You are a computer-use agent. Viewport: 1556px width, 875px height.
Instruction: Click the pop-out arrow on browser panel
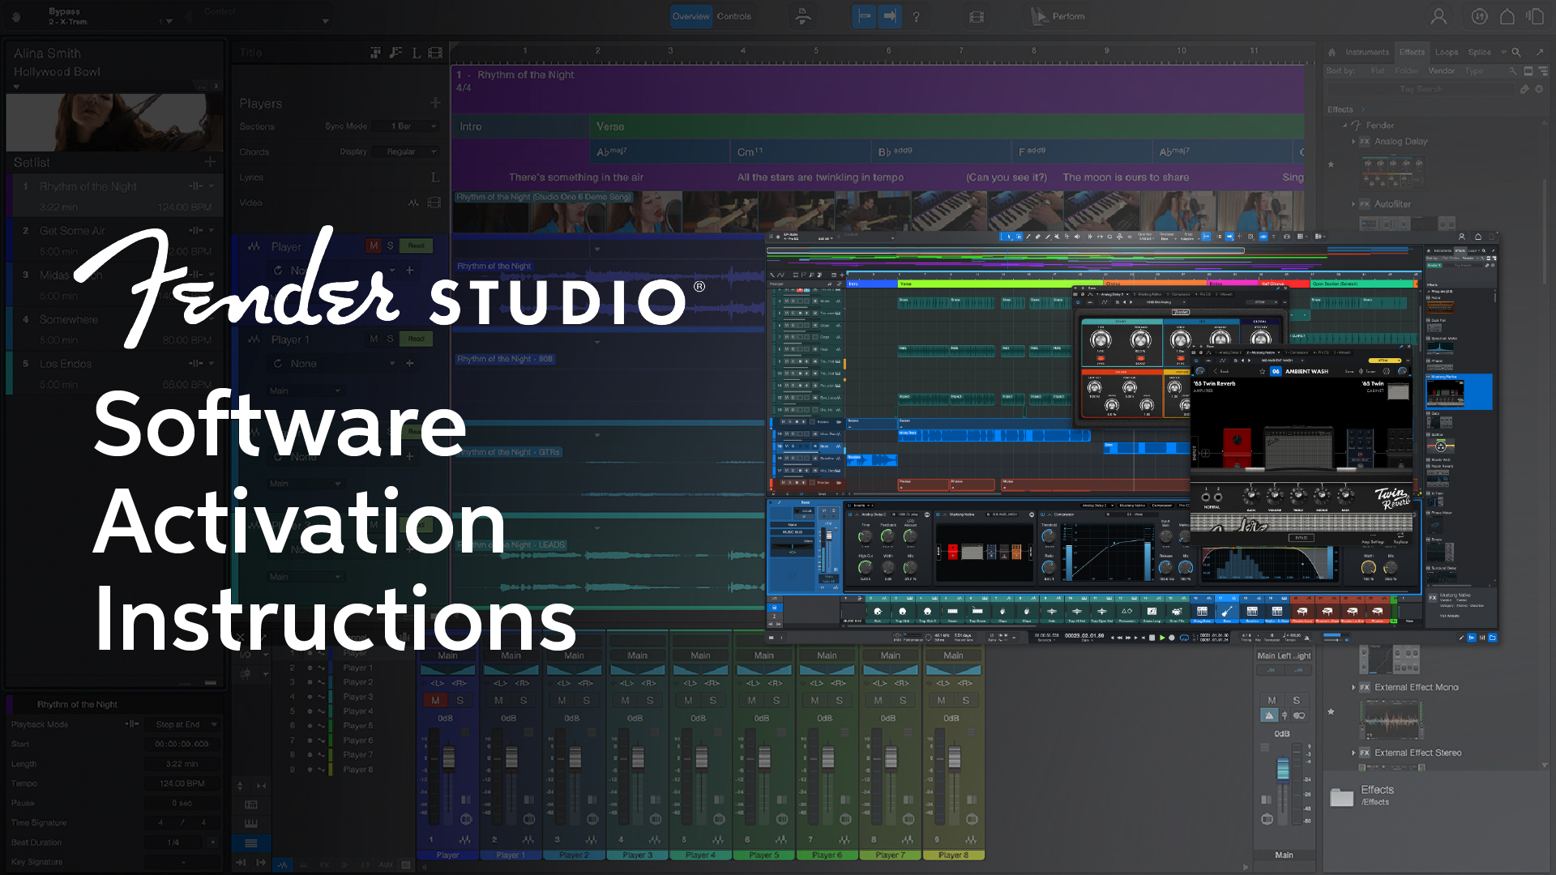1541,52
